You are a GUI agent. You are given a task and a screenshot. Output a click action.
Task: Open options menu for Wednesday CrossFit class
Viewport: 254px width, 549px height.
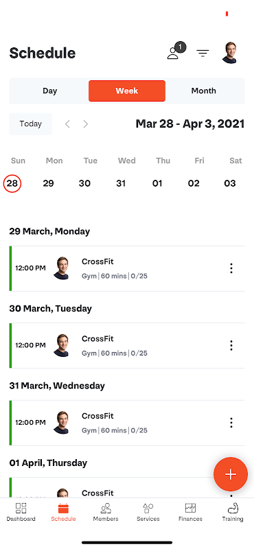(x=231, y=423)
